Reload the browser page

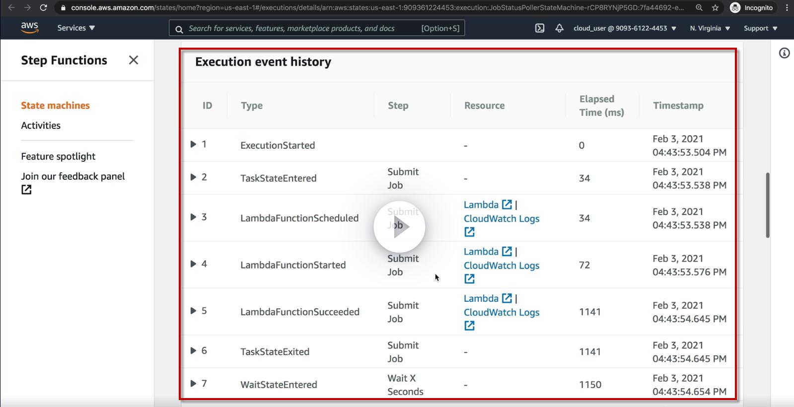point(43,7)
